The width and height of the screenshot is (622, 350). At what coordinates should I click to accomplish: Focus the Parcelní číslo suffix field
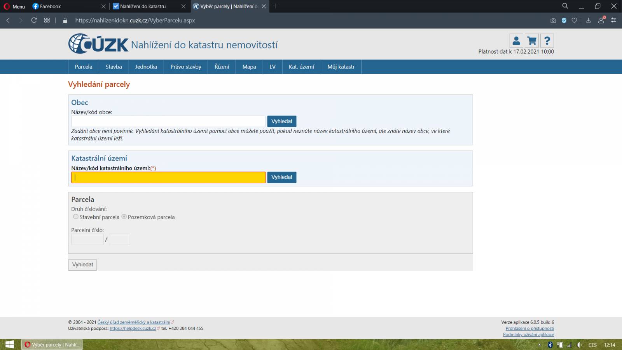pos(119,239)
